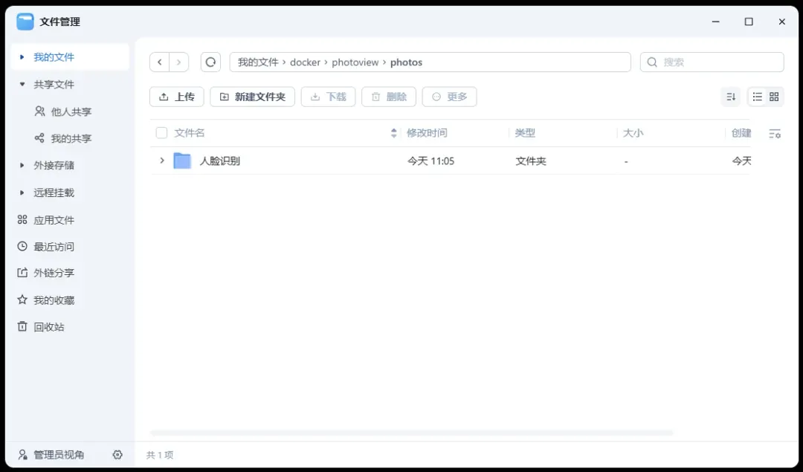Click the horizontal scrollbar below file list
Image resolution: width=803 pixels, height=472 pixels.
coord(411,433)
